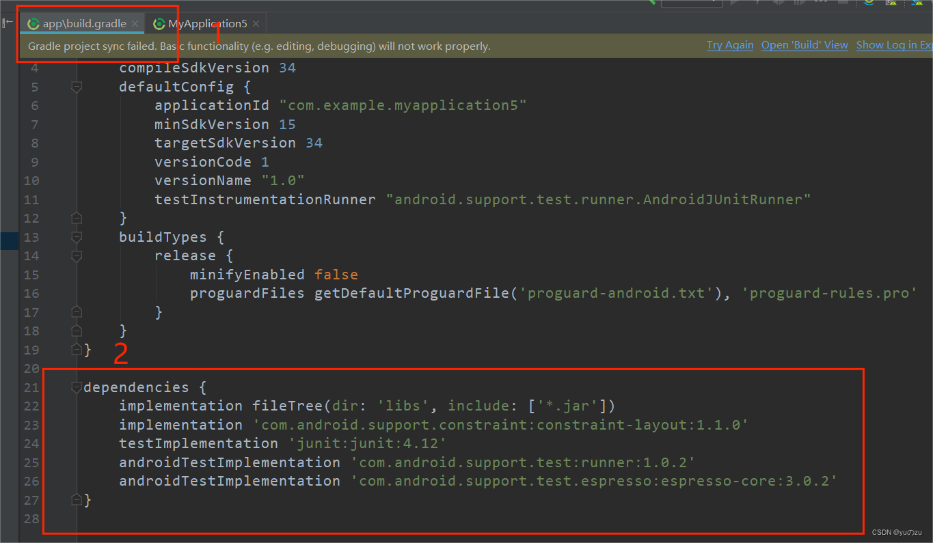
Task: Open the run configuration dropdown
Action: (x=690, y=3)
